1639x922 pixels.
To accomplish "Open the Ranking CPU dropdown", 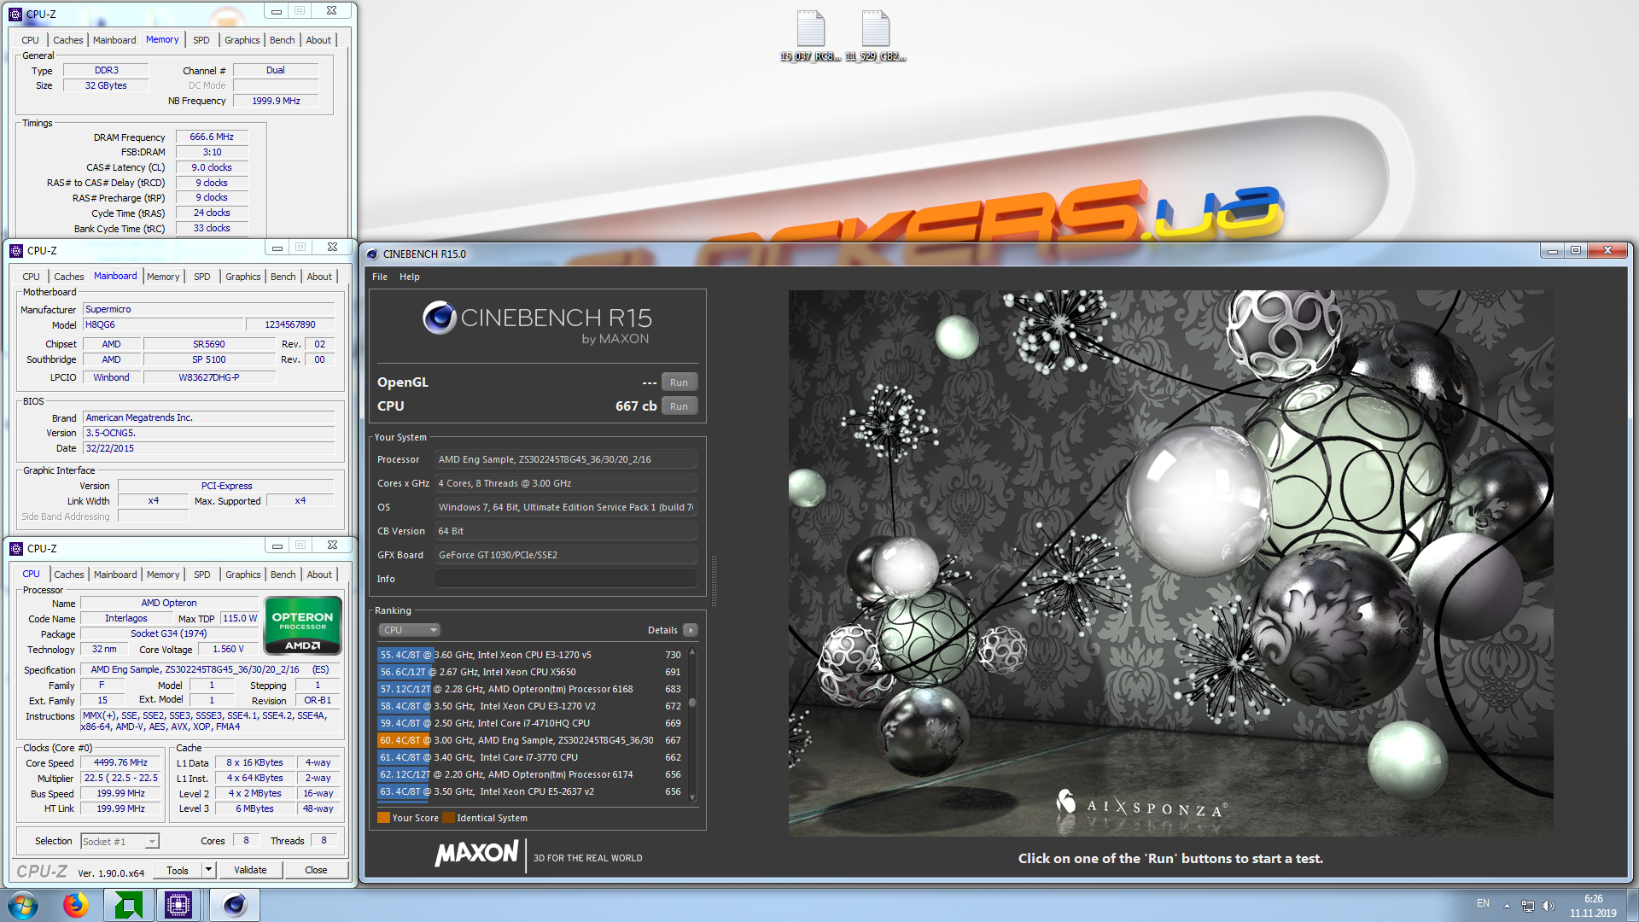I will 409,630.
